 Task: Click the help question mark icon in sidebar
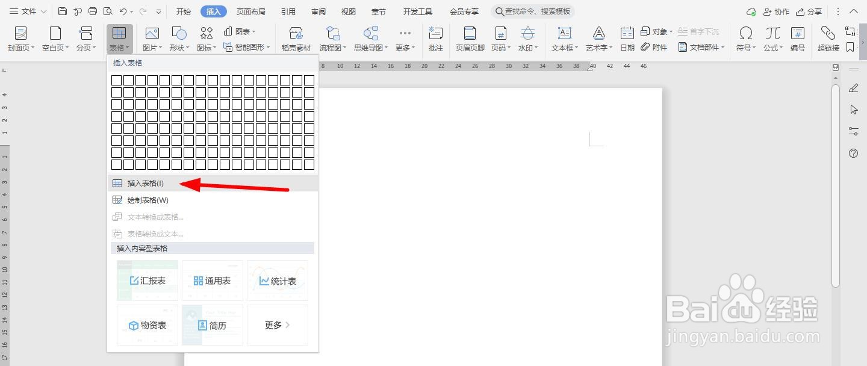point(853,154)
